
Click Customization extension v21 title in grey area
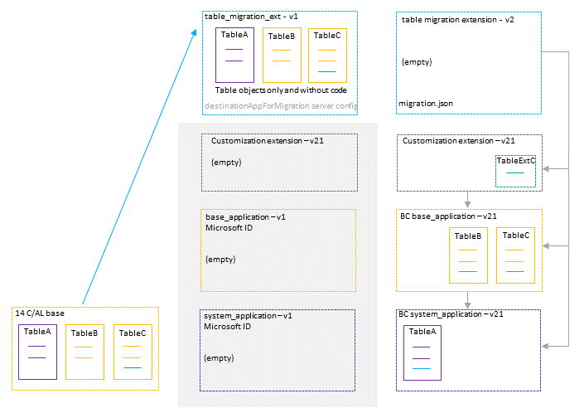pos(268,141)
